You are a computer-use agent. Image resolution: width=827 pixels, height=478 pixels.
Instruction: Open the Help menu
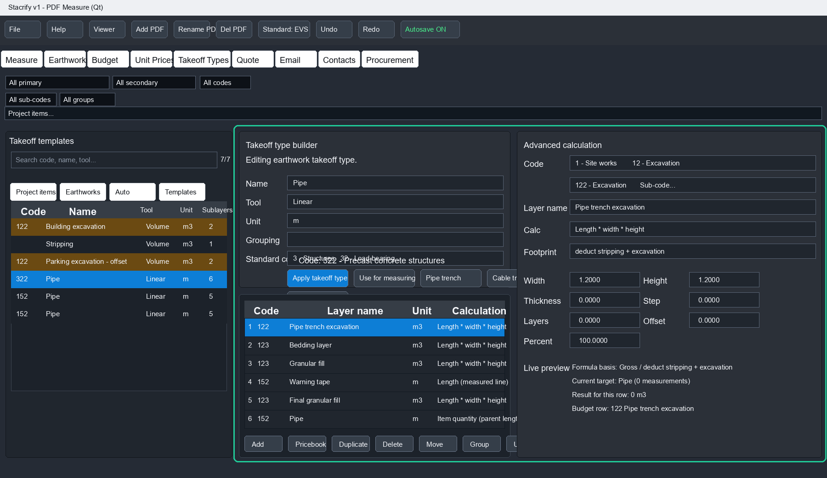click(65, 29)
